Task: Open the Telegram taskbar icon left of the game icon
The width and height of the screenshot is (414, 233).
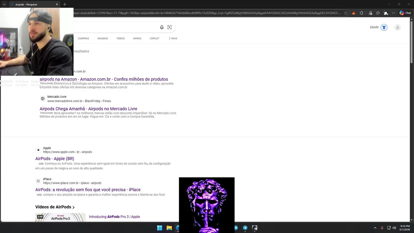Action: 245,228
